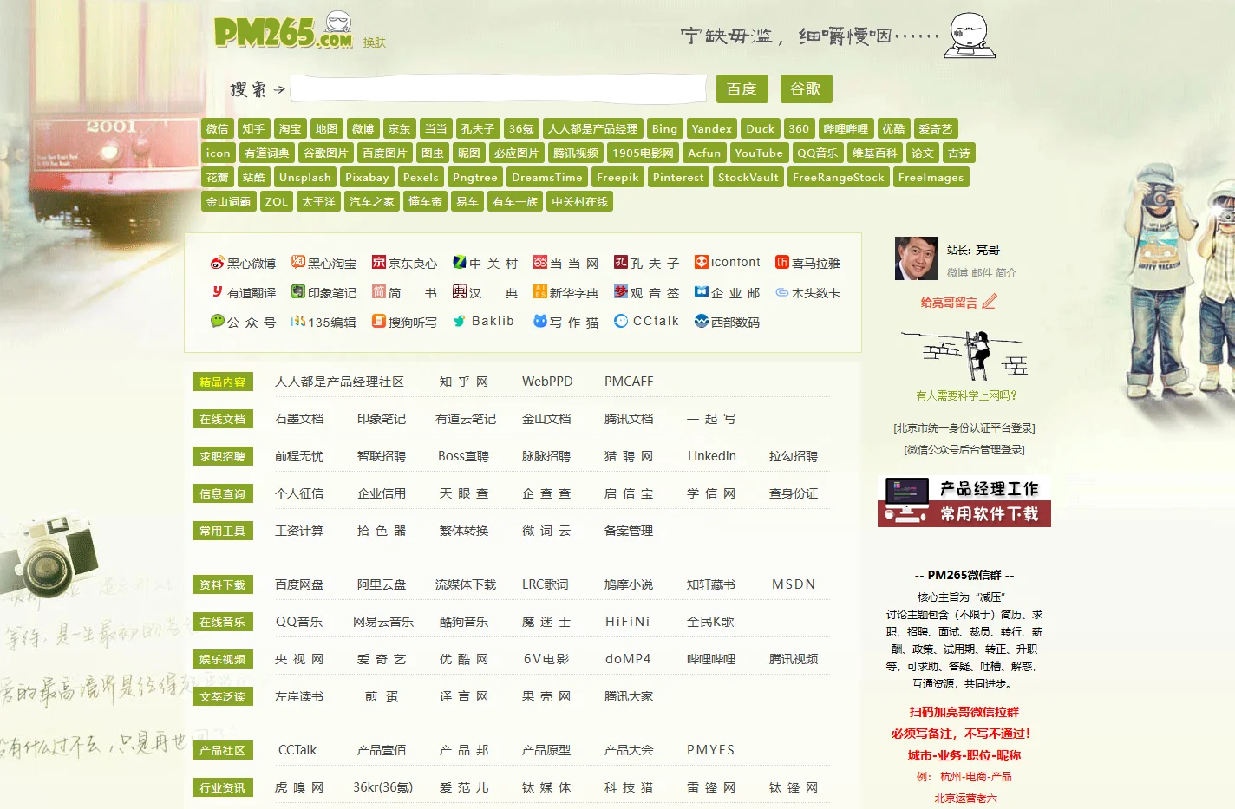1235x809 pixels.
Task: Click the PM265.com logo
Action: click(x=284, y=31)
